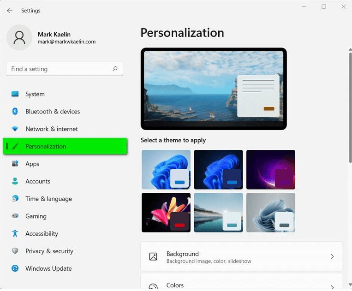
Task: Apply the dark blue bloom theme
Action: [218, 170]
